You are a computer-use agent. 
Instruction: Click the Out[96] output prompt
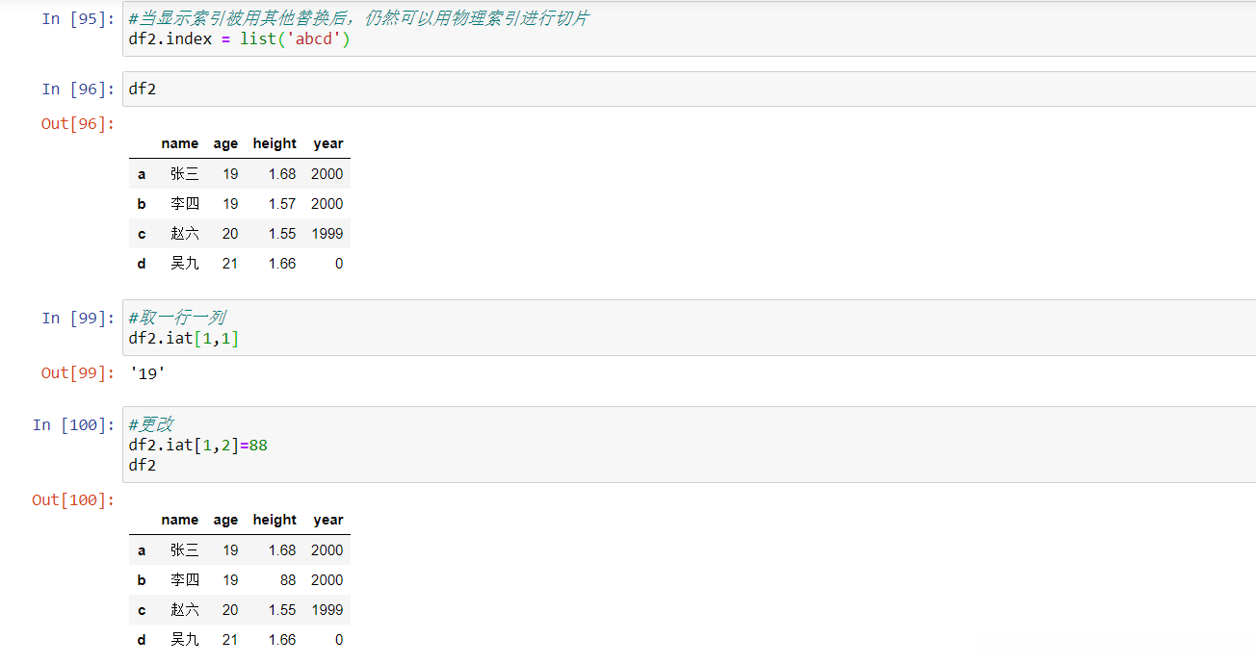(x=78, y=123)
